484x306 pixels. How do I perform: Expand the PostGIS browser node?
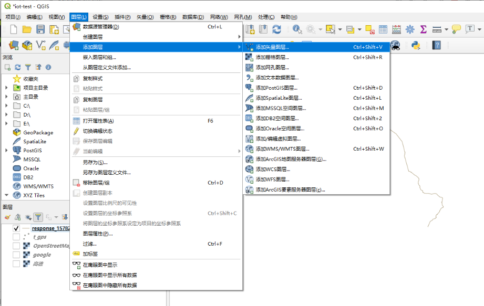tap(6, 151)
